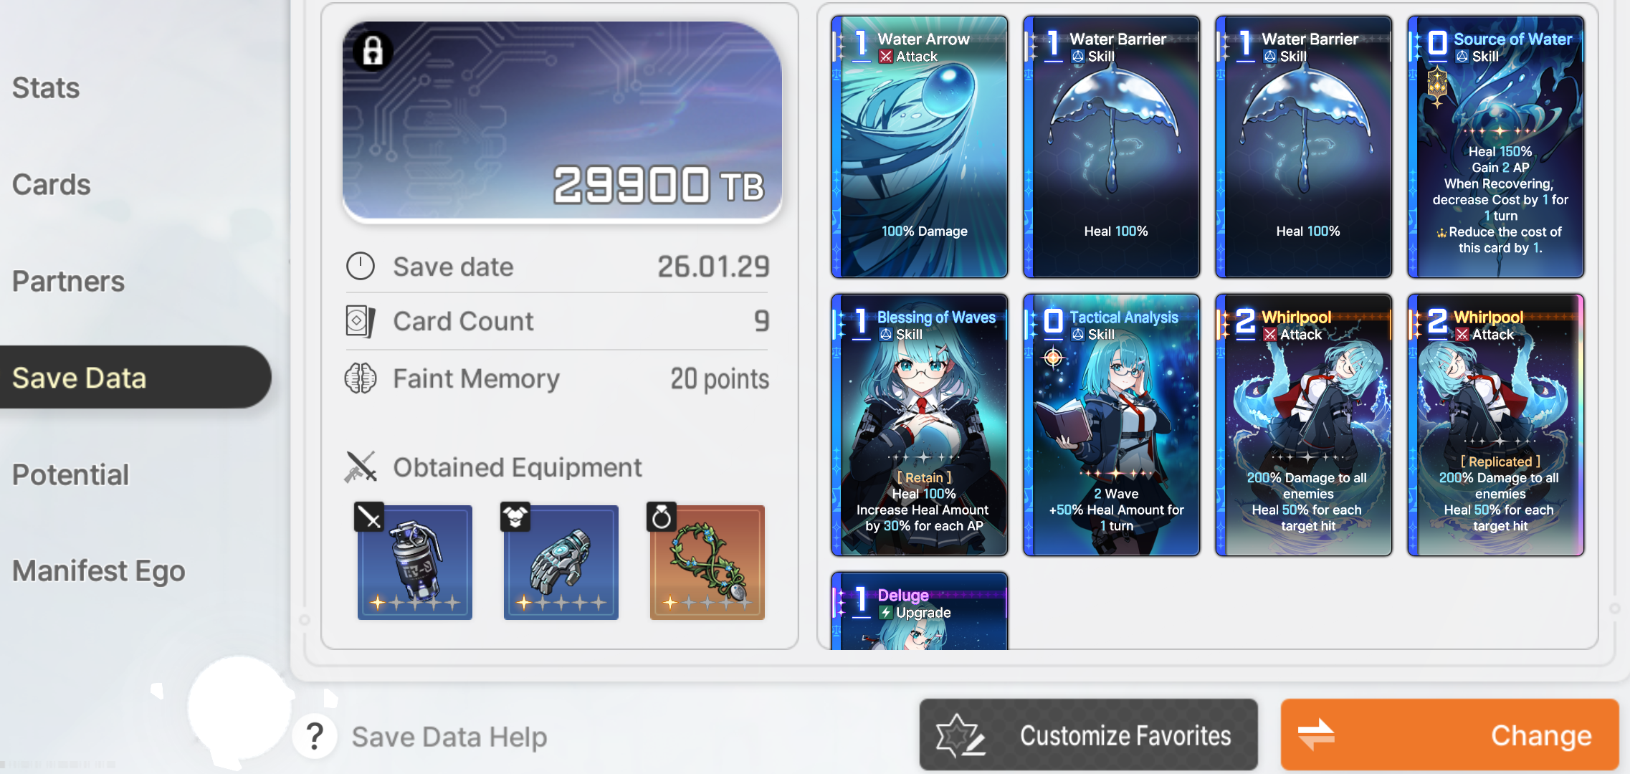Select the Tactical Analysis skill card
The height and width of the screenshot is (774, 1630).
[1111, 425]
